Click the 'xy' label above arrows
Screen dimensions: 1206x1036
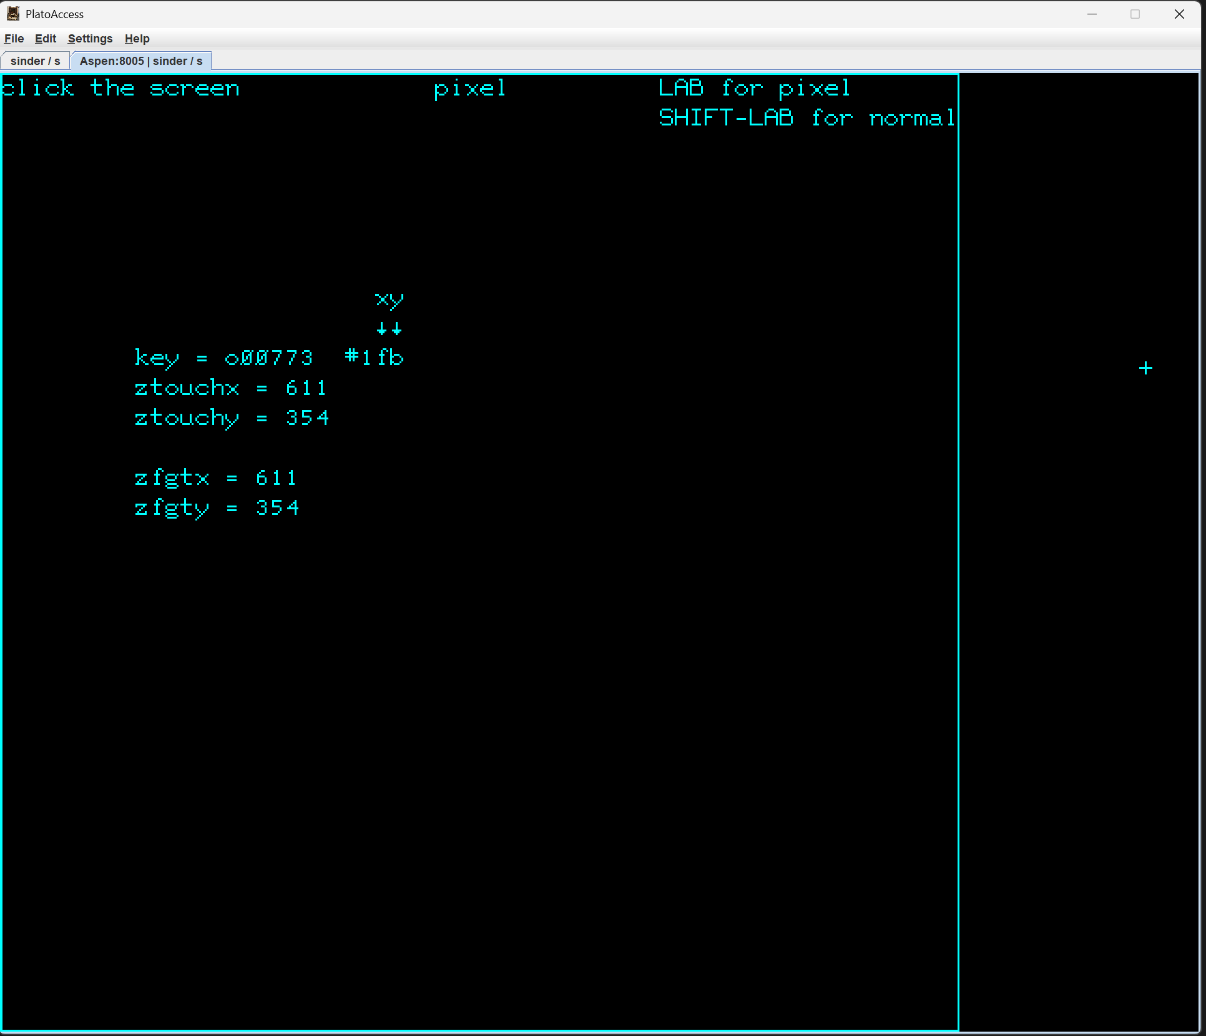pos(389,300)
